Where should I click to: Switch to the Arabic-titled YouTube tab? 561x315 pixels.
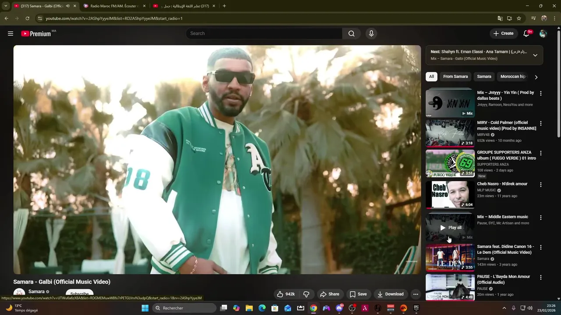pos(184,6)
